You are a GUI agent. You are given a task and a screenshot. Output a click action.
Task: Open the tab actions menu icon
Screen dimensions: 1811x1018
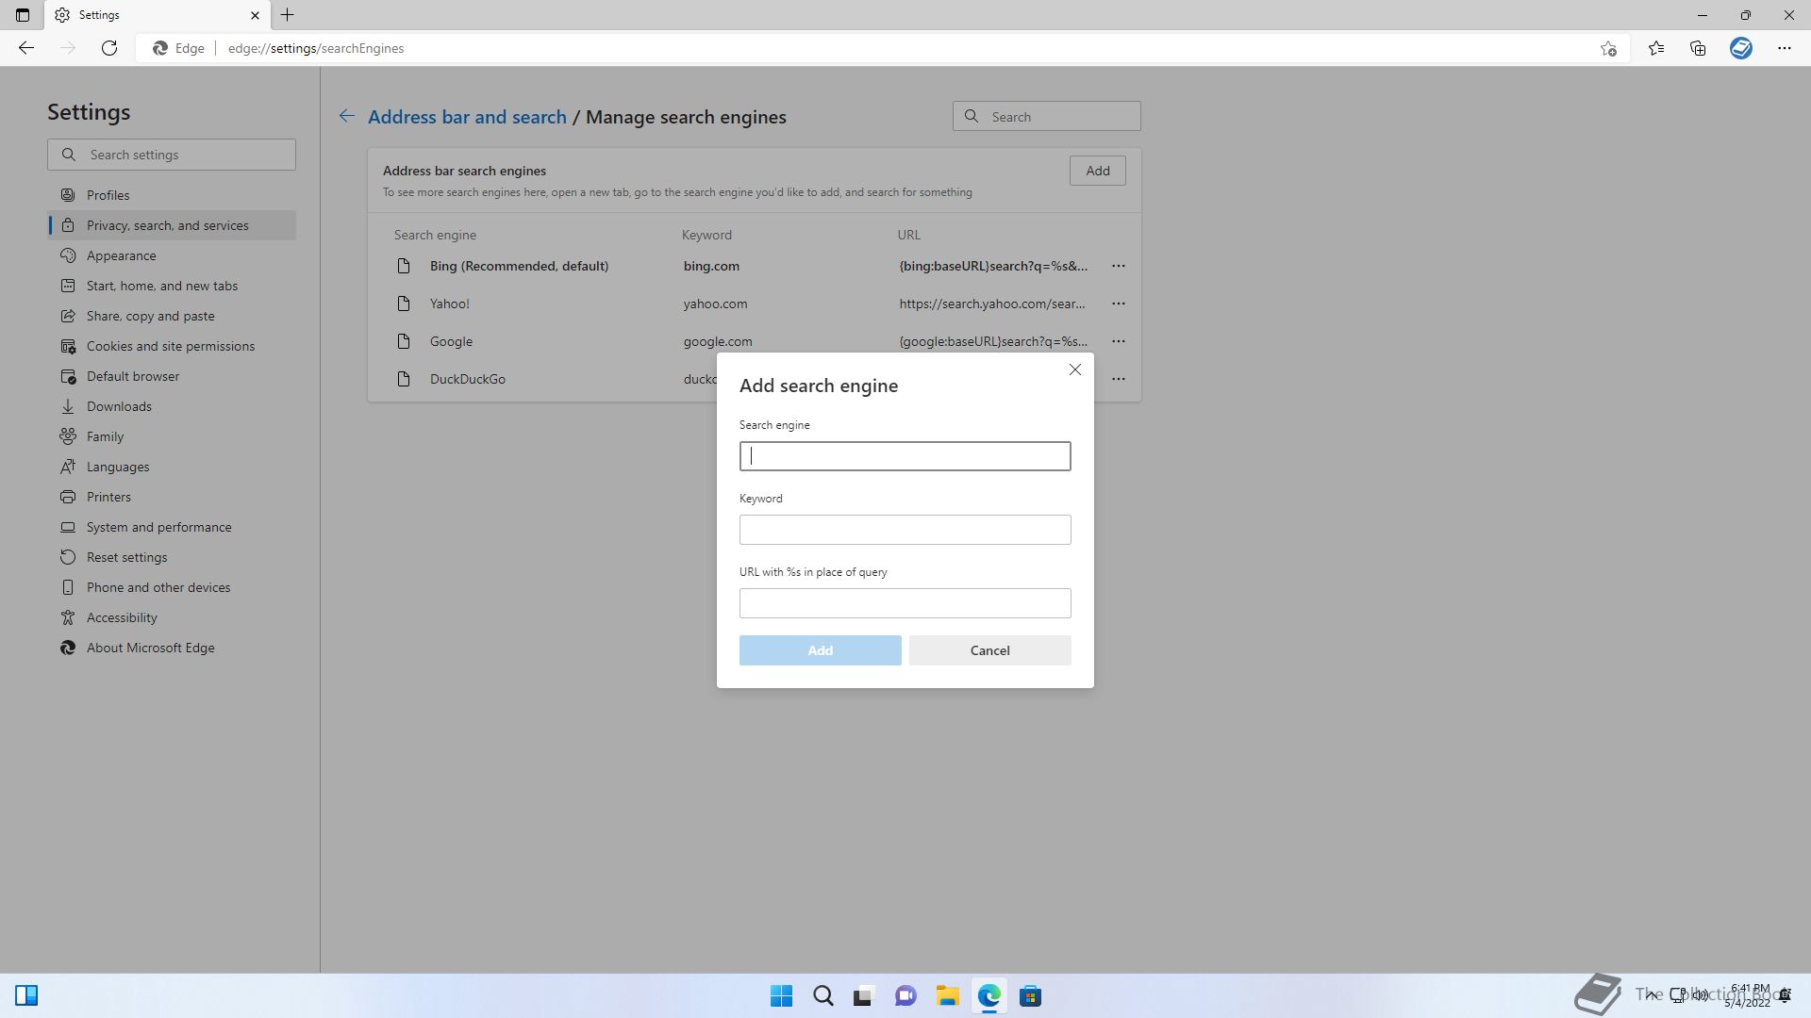pyautogui.click(x=23, y=15)
